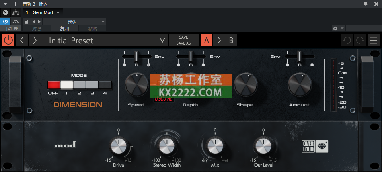Screen dimensions: 382x172
Task: Close the plugin window
Action: [376, 4]
